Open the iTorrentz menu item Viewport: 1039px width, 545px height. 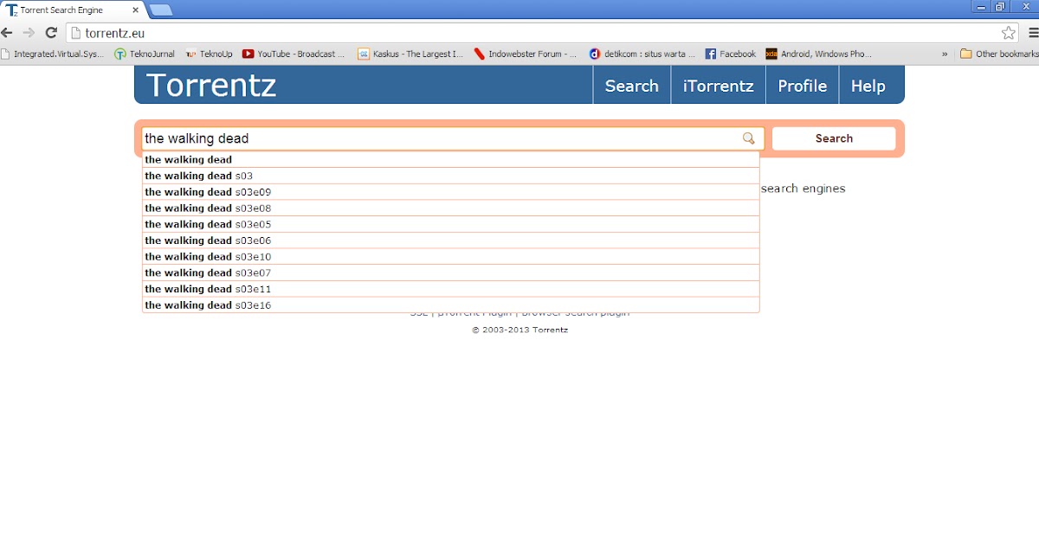pyautogui.click(x=719, y=86)
